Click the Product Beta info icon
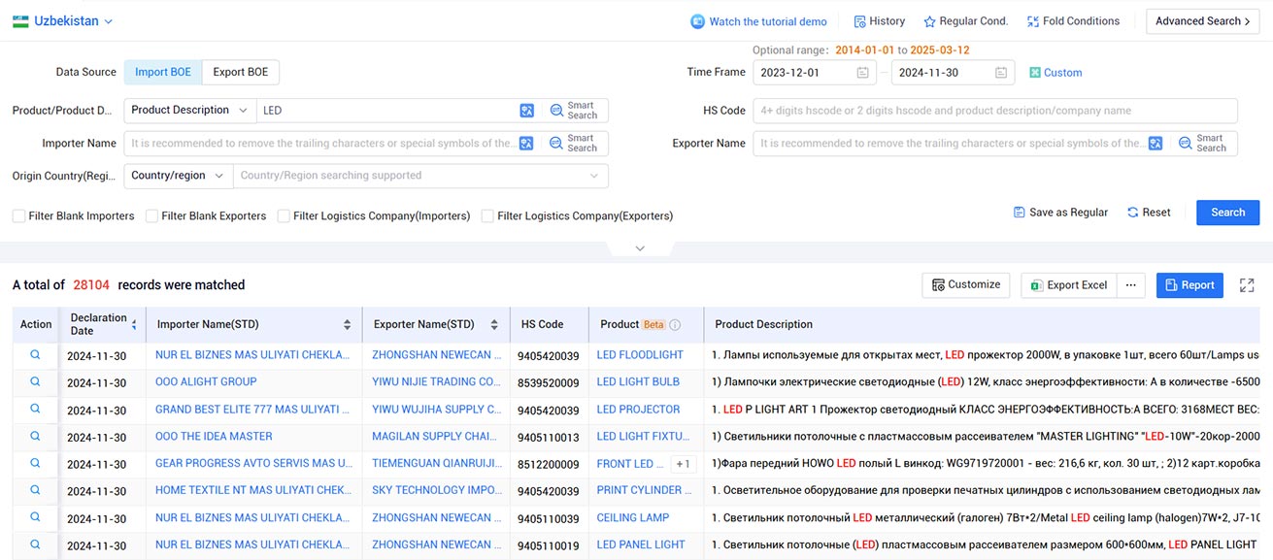 click(x=675, y=325)
